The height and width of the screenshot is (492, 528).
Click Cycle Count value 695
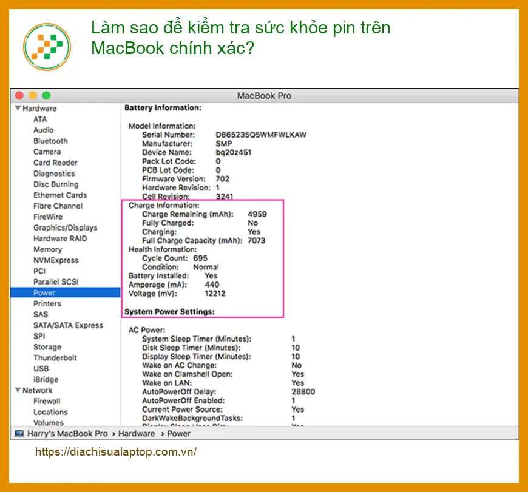pos(200,258)
